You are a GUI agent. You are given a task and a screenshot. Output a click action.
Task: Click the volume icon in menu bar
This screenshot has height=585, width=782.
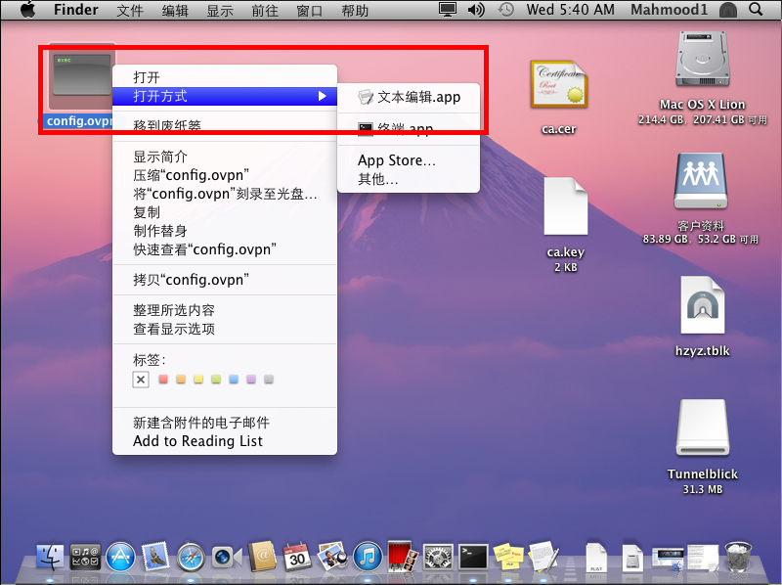pos(476,10)
